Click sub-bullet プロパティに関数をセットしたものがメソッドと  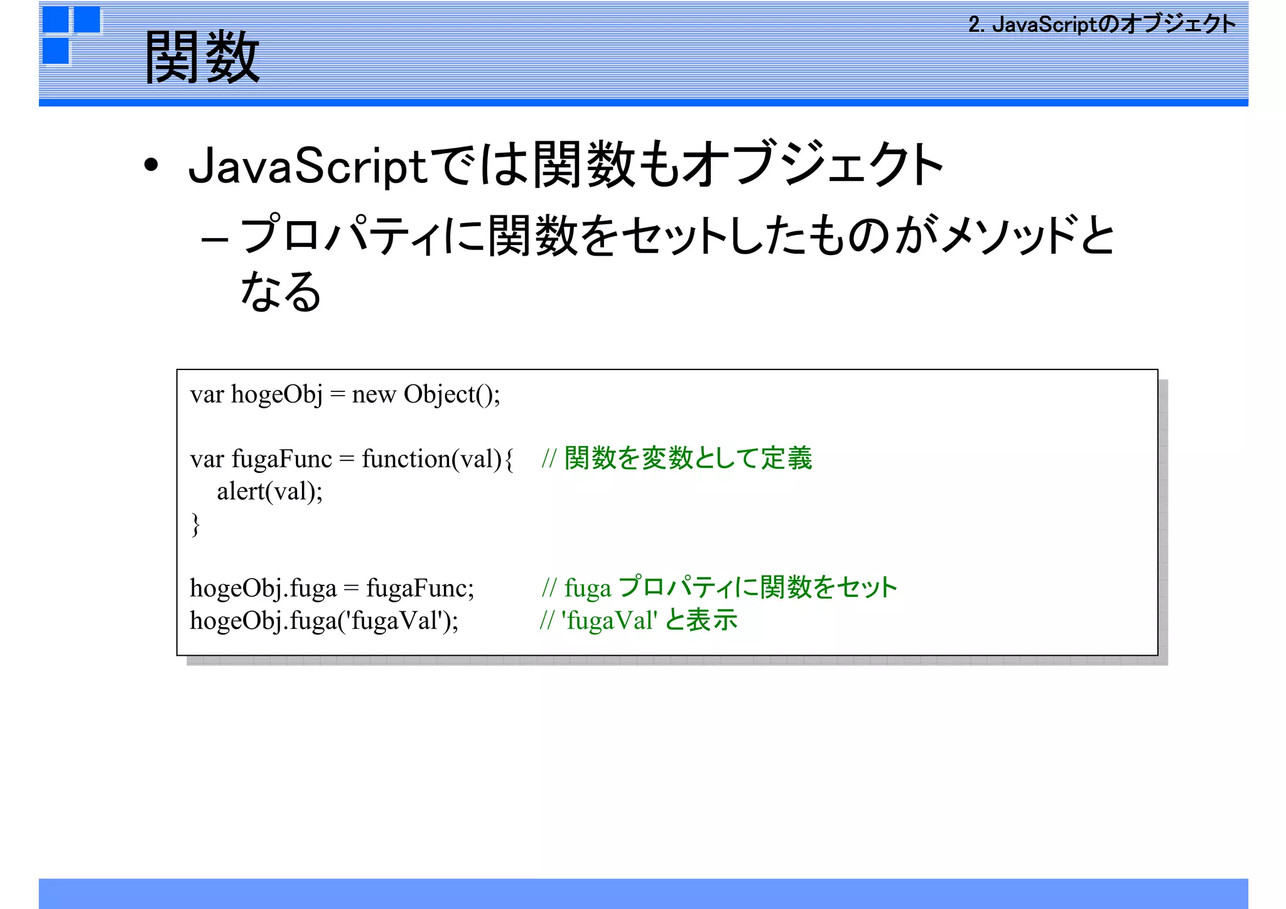pyautogui.click(x=677, y=236)
